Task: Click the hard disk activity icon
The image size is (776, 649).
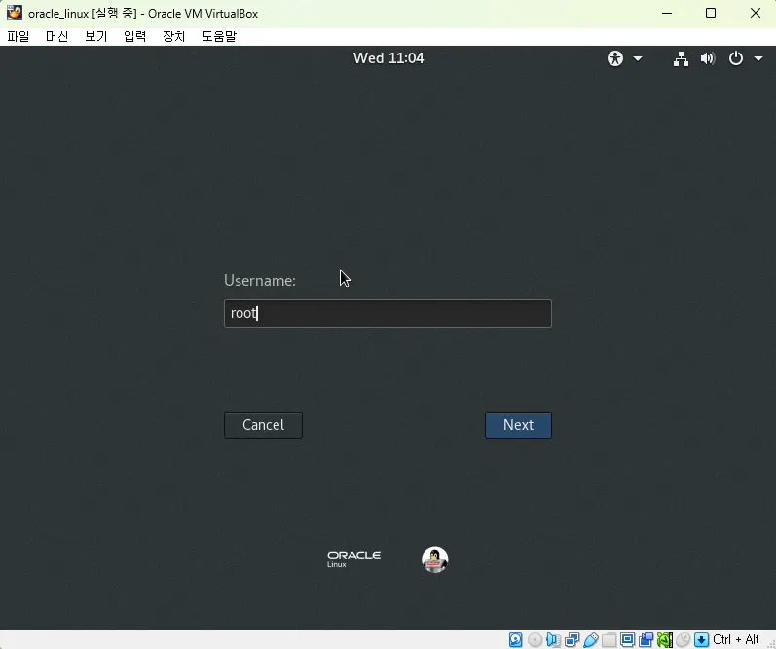Action: pos(516,639)
